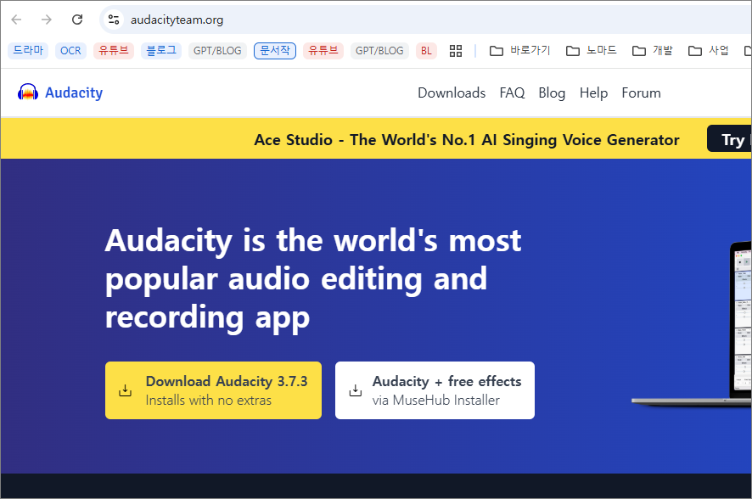Open the 바로가기 bookmark folder

point(520,50)
